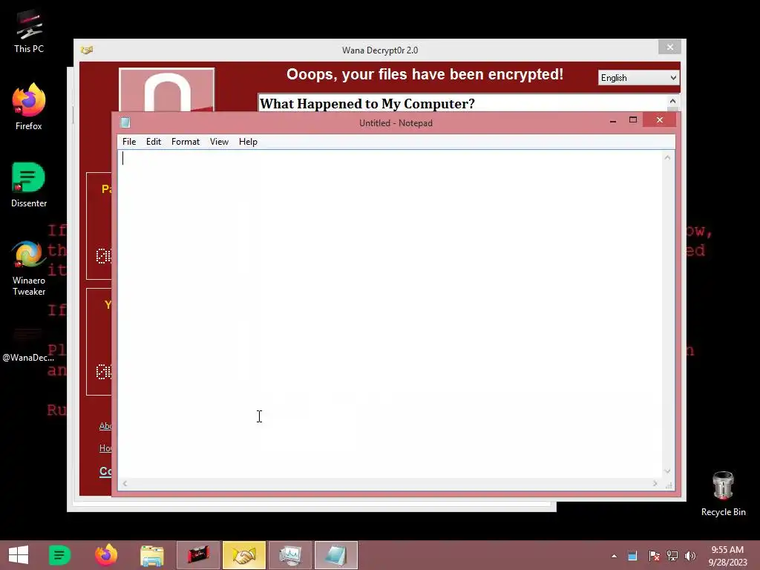The height and width of the screenshot is (570, 760).
Task: Open the Winaero Tweaker desktop shortcut
Action: (x=29, y=267)
